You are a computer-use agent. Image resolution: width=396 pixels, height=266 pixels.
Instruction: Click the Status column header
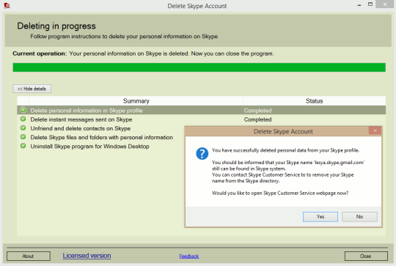tap(314, 101)
